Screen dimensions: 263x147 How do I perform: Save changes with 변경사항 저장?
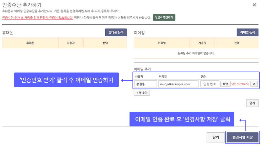(x=242, y=137)
